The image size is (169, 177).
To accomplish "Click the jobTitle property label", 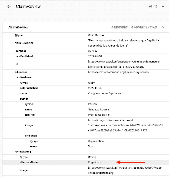I will point(30,115).
